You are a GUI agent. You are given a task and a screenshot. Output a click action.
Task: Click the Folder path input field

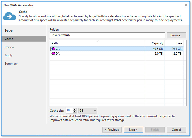pos(107,35)
